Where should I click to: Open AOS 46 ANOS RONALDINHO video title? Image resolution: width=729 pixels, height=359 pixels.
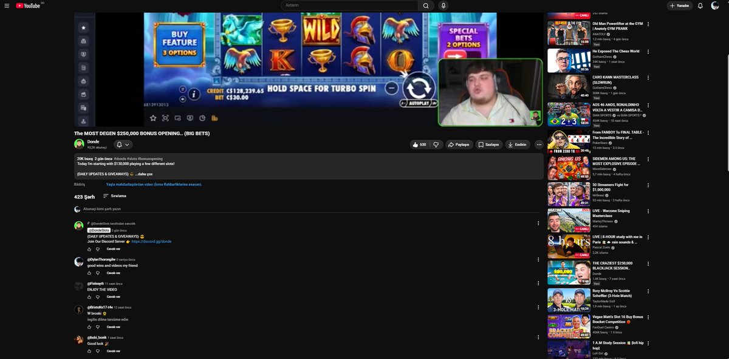click(x=617, y=107)
